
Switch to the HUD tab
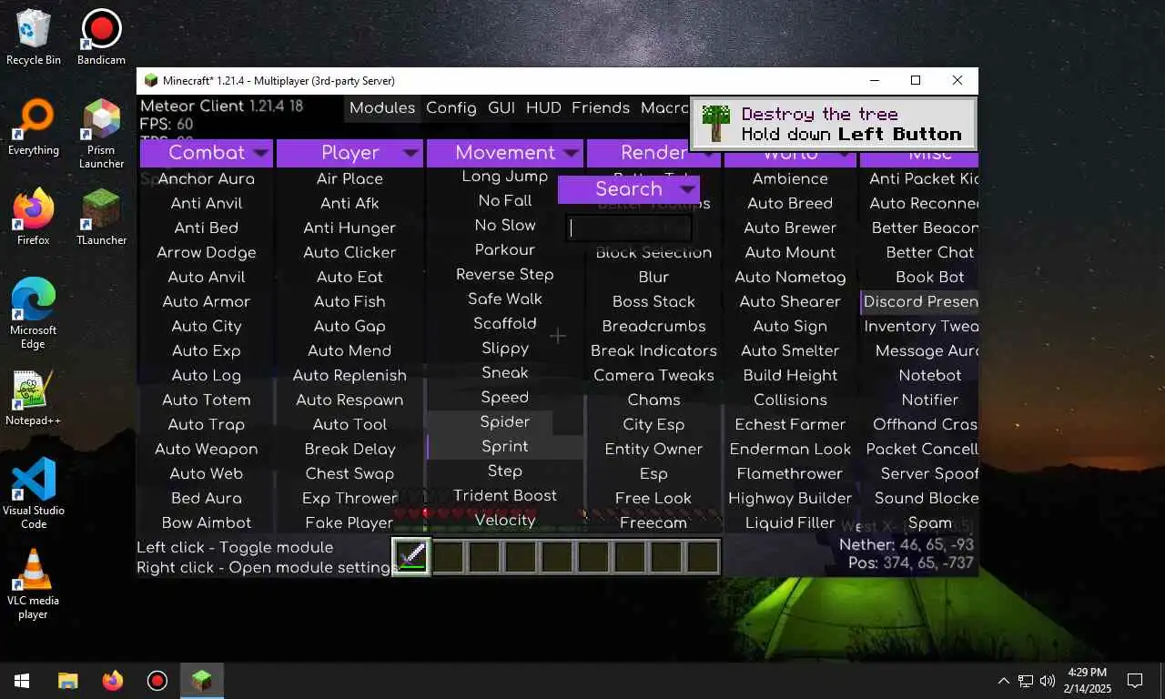(x=543, y=107)
